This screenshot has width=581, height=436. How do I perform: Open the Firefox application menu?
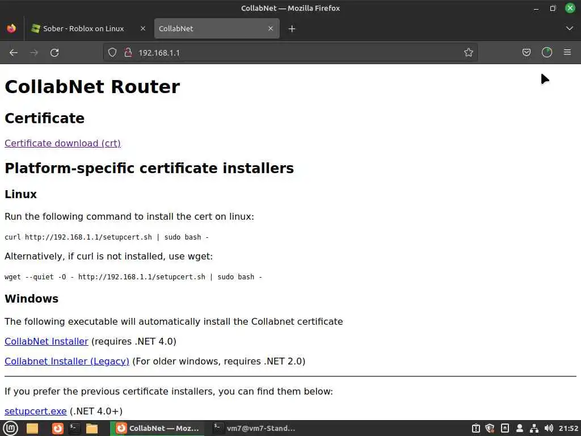pos(567,53)
